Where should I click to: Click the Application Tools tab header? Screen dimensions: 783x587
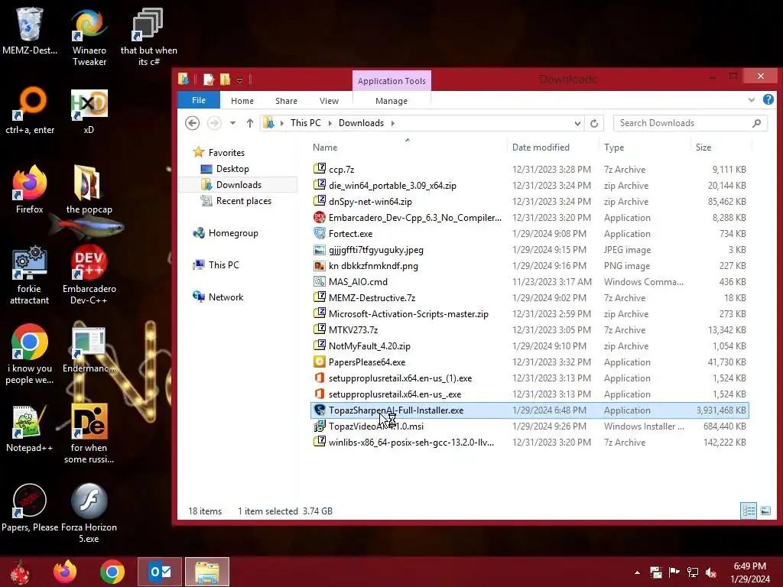click(x=391, y=81)
